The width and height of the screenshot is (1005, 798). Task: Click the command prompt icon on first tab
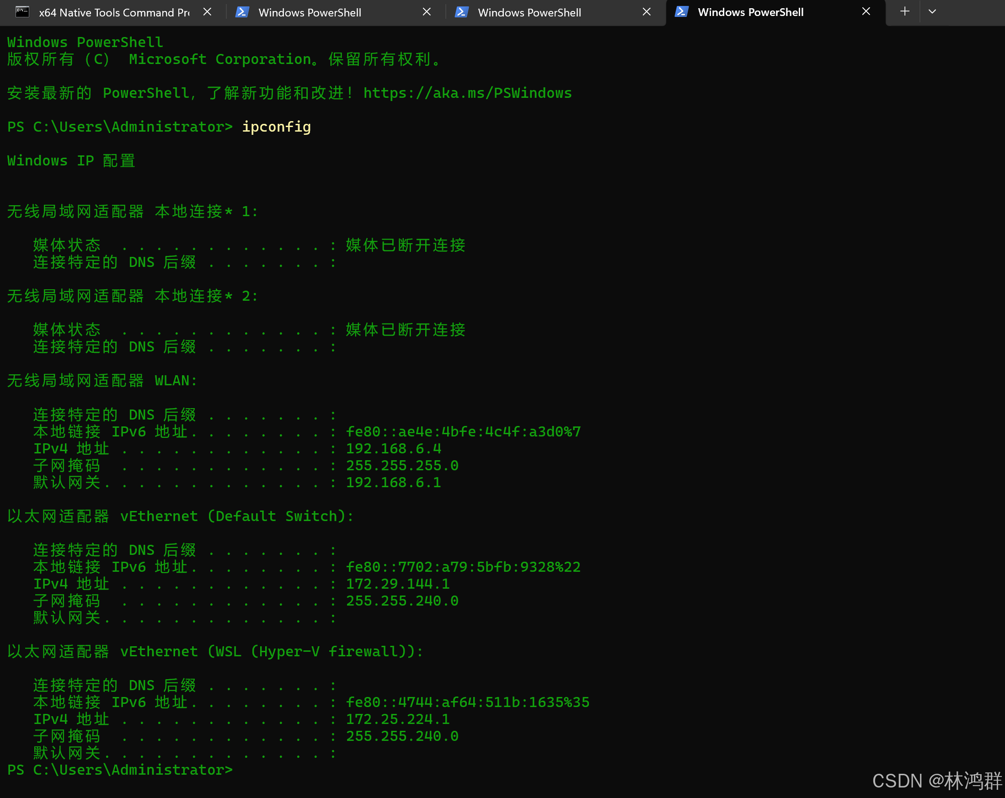coord(22,12)
